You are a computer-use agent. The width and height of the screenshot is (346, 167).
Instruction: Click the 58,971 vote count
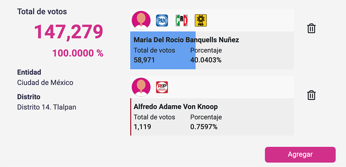click(x=144, y=60)
